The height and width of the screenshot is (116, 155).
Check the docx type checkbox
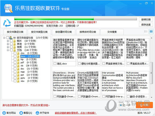pyautogui.click(x=15, y=56)
